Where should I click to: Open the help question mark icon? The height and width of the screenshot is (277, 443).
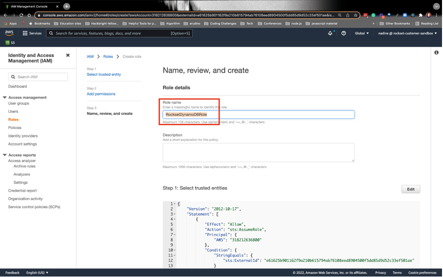pos(344,33)
